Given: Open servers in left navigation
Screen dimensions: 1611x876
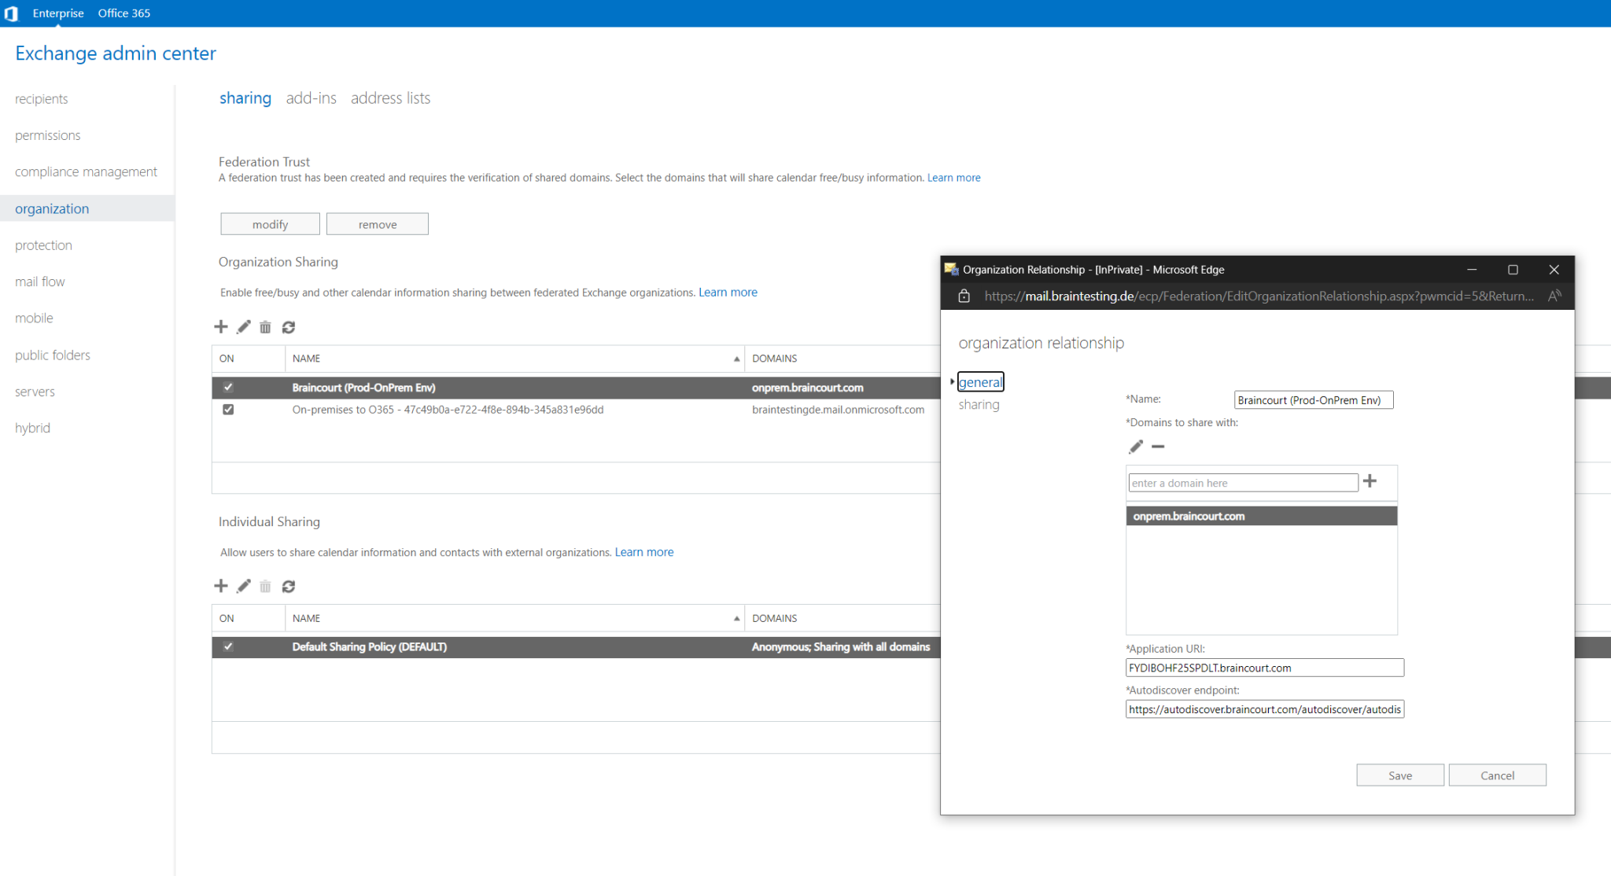Looking at the screenshot, I should click(35, 392).
